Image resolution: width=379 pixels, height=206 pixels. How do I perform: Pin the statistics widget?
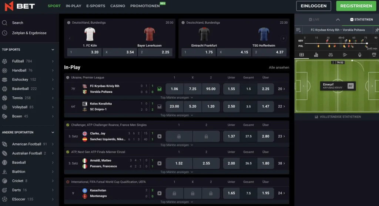tap(376, 30)
